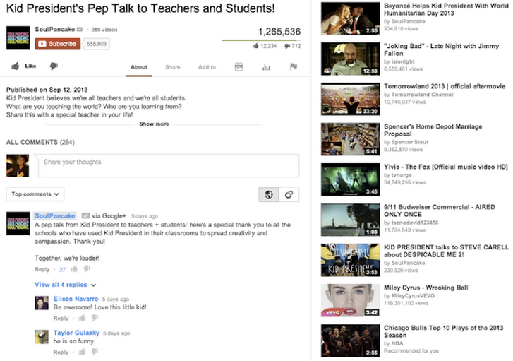The height and width of the screenshot is (361, 513).
Task: Open the transcript icon beside Add to
Action: 239,67
